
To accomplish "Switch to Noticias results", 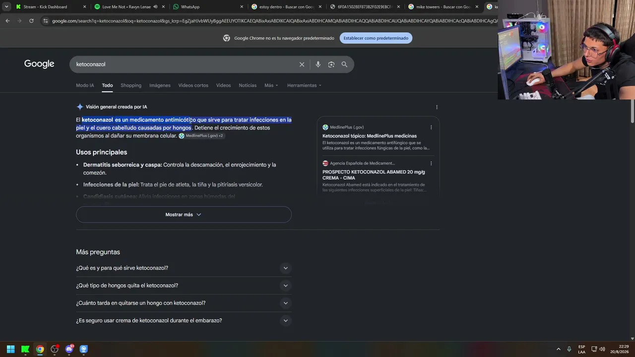I will tap(248, 85).
